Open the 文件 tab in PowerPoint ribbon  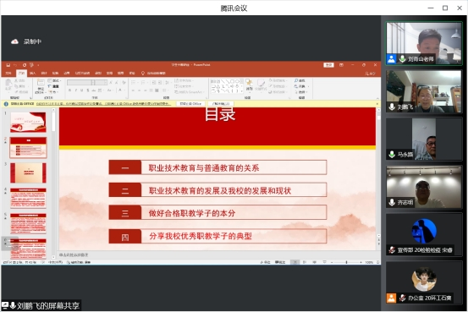pos(8,73)
